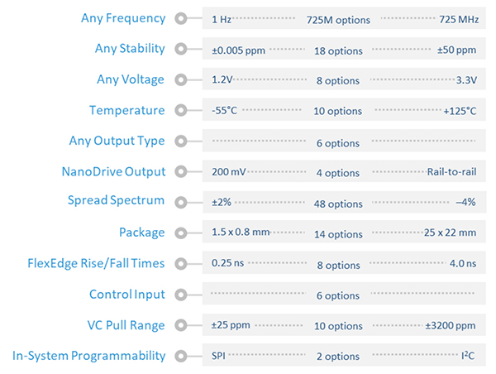Click the Spread Spectrum circle marker
The height and width of the screenshot is (374, 496).
point(181,201)
